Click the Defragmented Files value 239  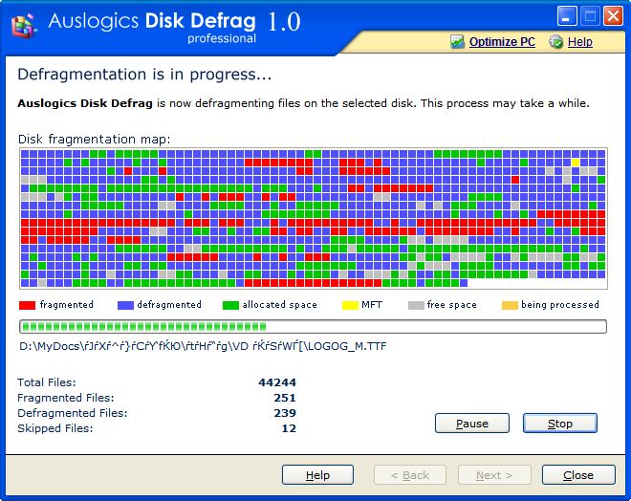pos(285,413)
